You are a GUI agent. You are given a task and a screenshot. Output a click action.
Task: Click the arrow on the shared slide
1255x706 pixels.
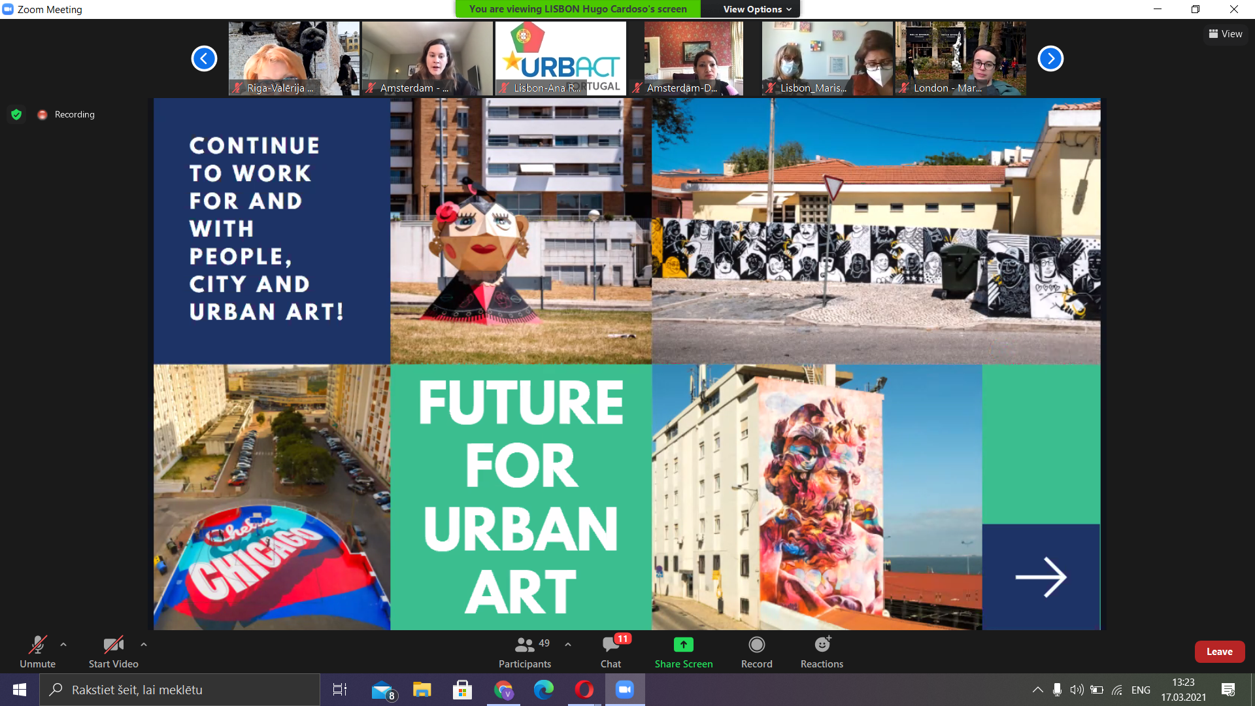click(x=1041, y=577)
